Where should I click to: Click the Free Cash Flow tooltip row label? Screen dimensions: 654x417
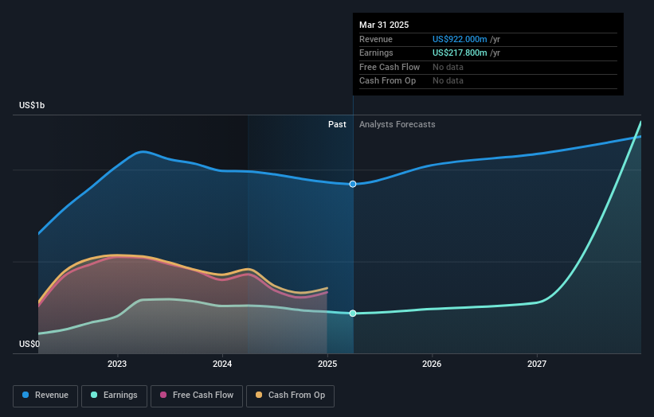[390, 67]
